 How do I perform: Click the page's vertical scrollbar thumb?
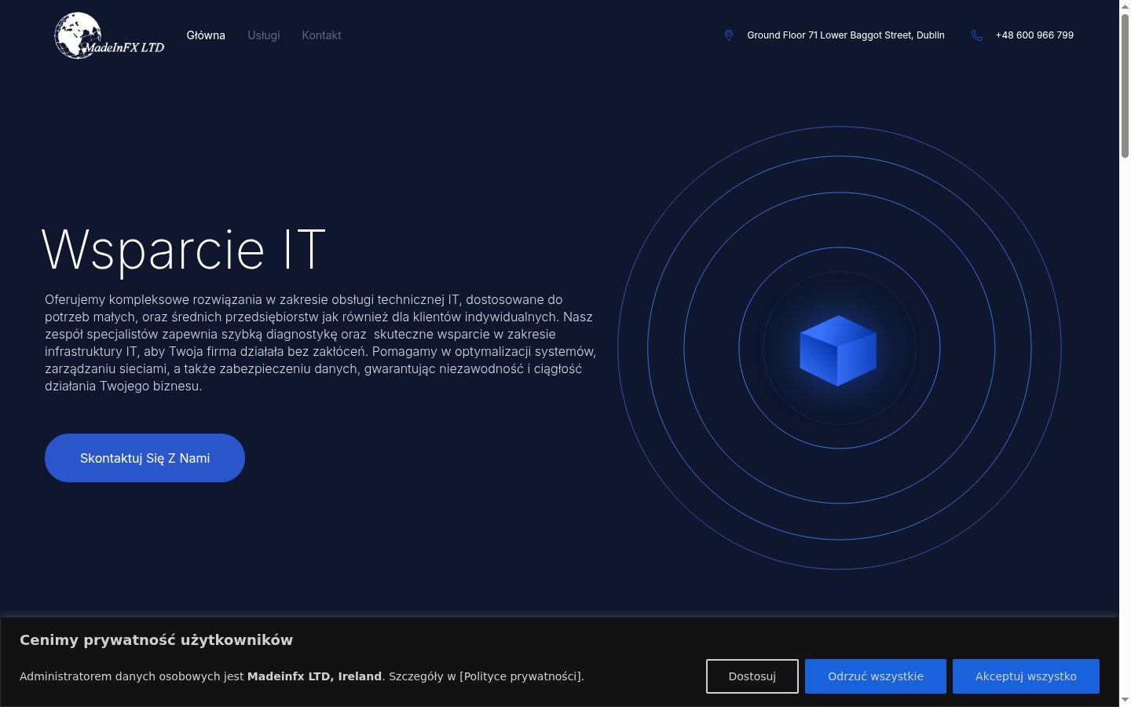pos(1125,86)
